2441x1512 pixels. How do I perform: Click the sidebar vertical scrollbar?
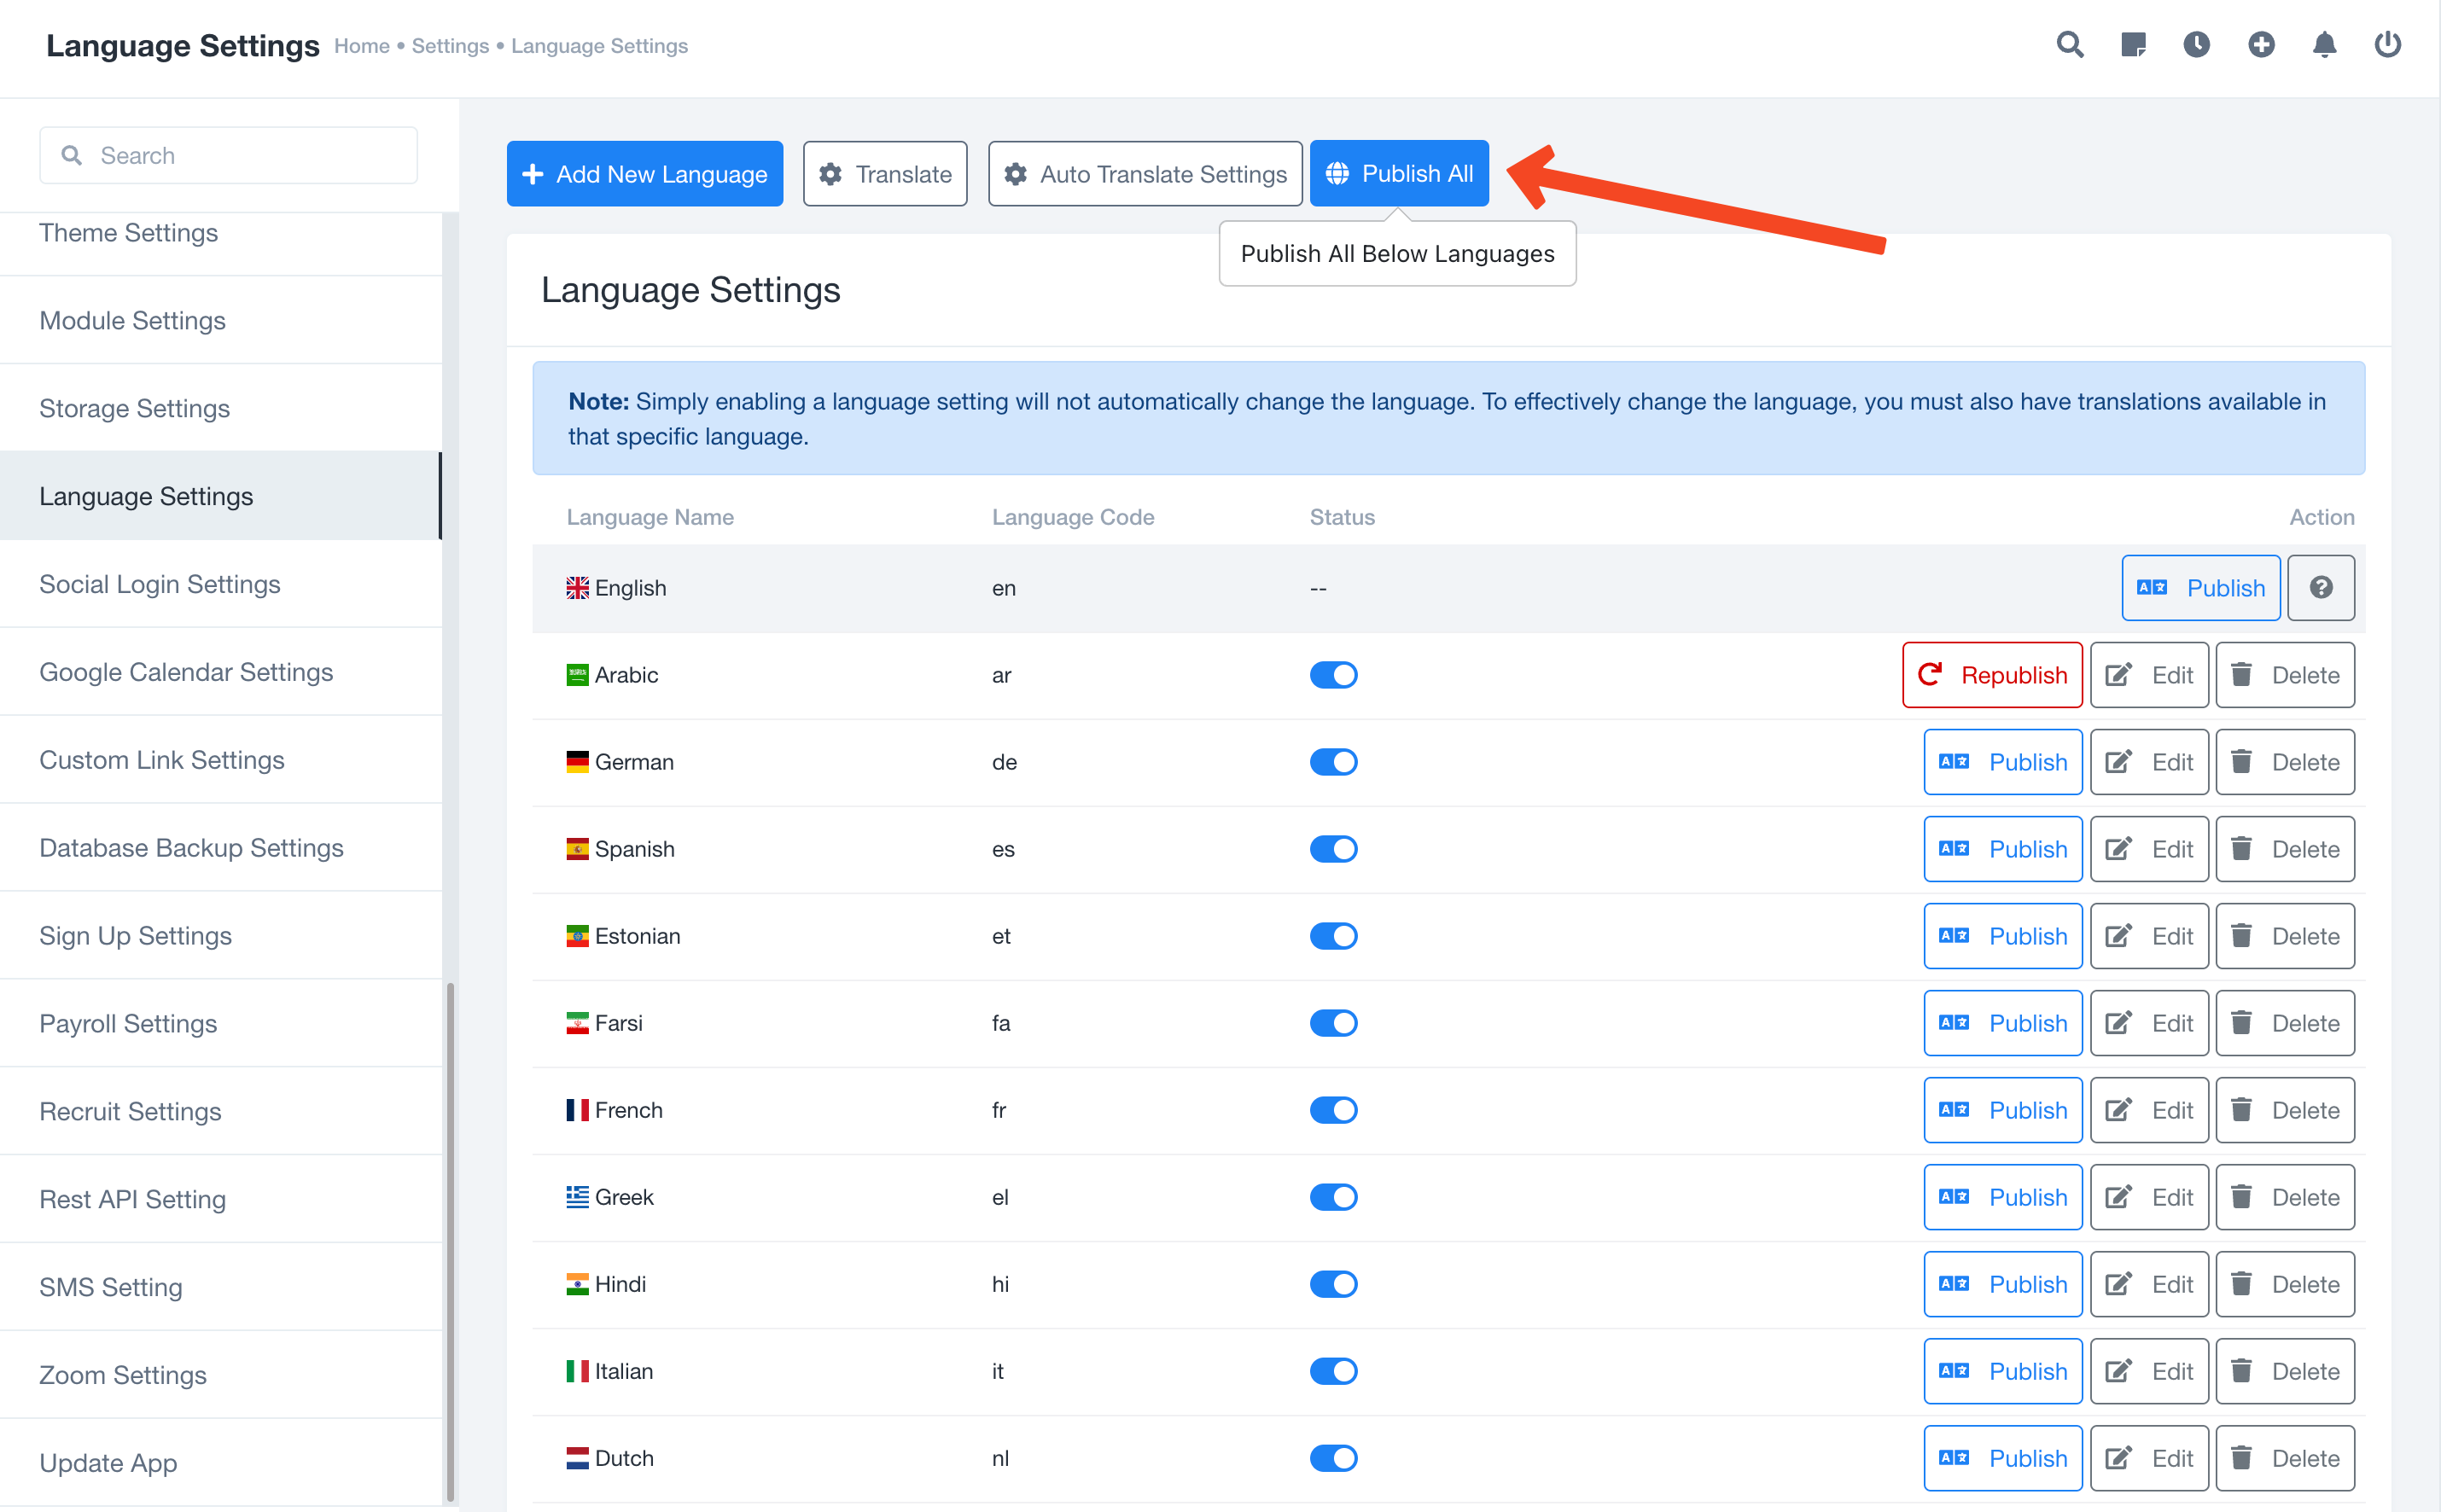450,1240
